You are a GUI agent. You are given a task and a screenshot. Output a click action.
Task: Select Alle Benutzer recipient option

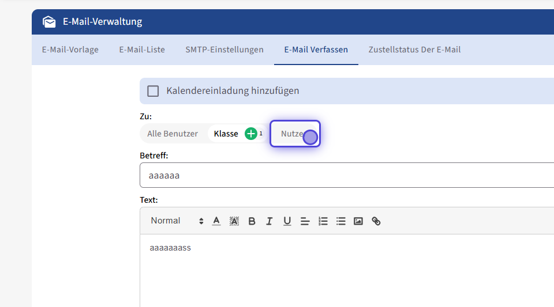click(173, 134)
